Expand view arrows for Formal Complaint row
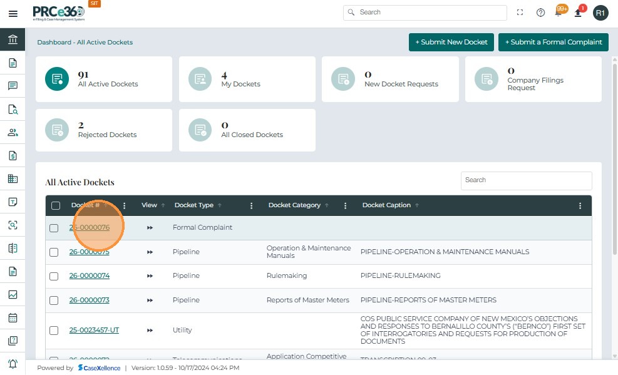618x375 pixels. pyautogui.click(x=150, y=228)
